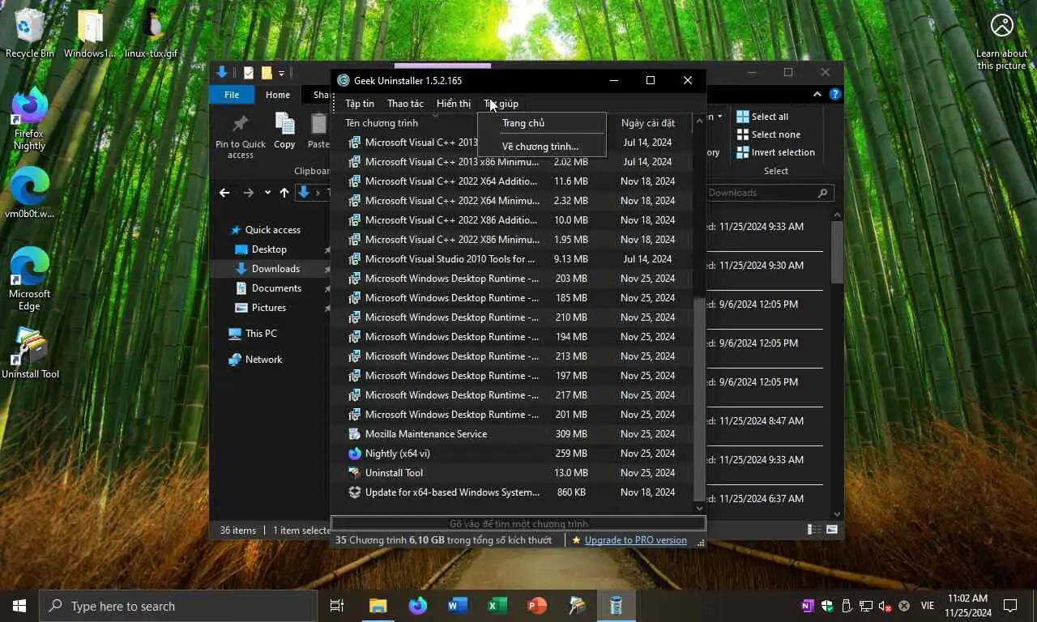Open Word from the taskbar
1037x622 pixels.
point(458,606)
